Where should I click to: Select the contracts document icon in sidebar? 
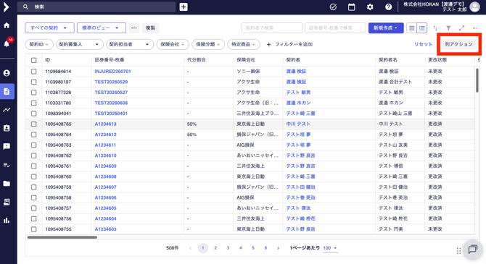[x=7, y=92]
